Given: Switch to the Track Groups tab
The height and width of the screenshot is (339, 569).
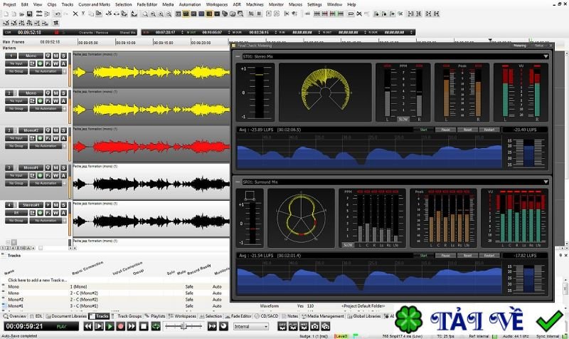Looking at the screenshot, I should tap(127, 316).
